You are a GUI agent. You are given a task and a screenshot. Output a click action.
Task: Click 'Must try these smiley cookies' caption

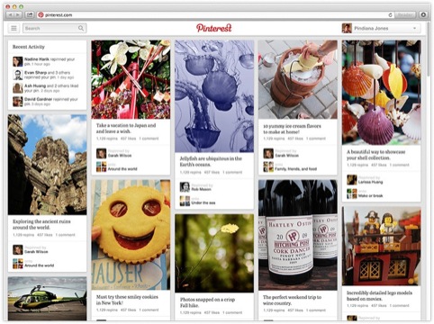pos(127,300)
